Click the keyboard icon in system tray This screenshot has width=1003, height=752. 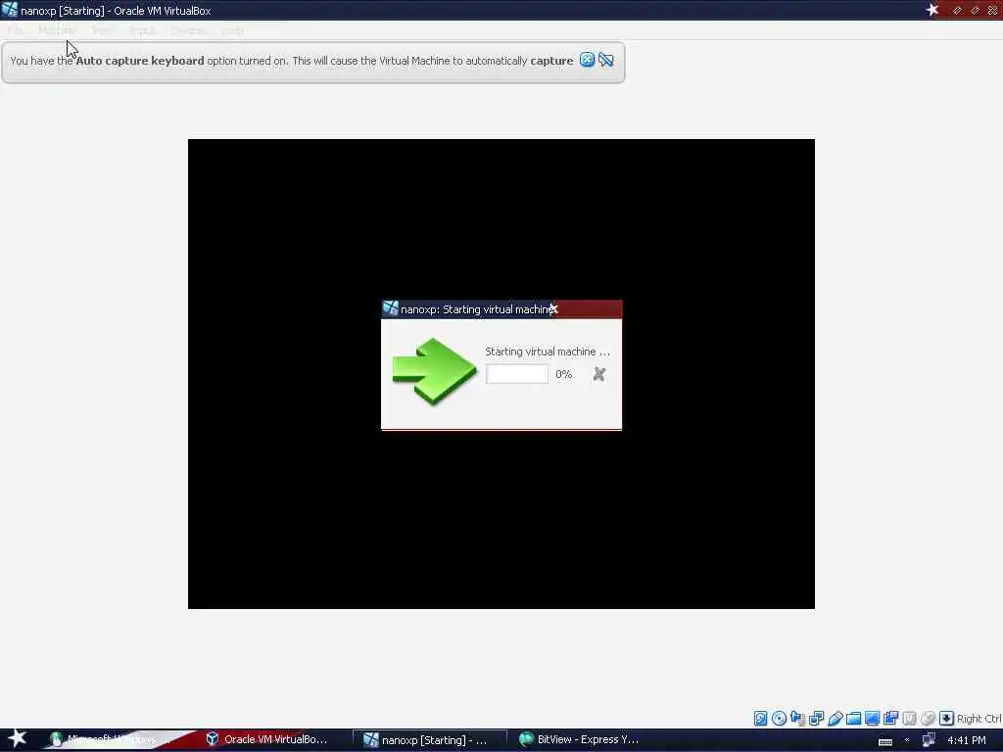coord(885,741)
